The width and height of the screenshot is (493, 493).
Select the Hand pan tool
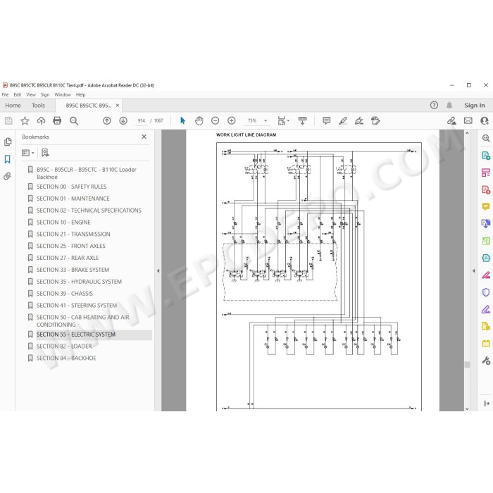pos(199,120)
